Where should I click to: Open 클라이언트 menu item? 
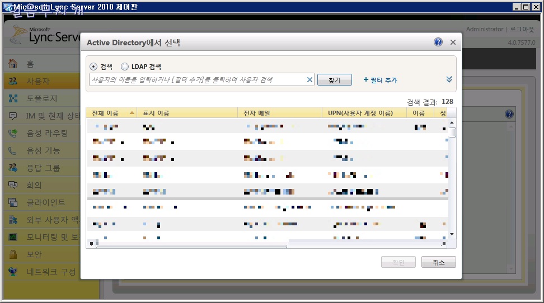42,202
